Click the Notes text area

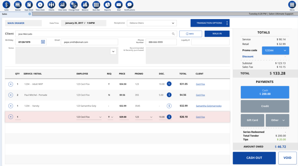[67, 55]
